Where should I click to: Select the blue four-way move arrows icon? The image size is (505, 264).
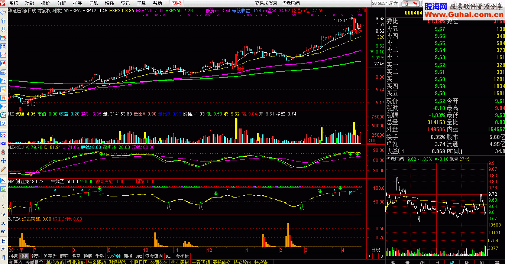[x=3, y=160]
